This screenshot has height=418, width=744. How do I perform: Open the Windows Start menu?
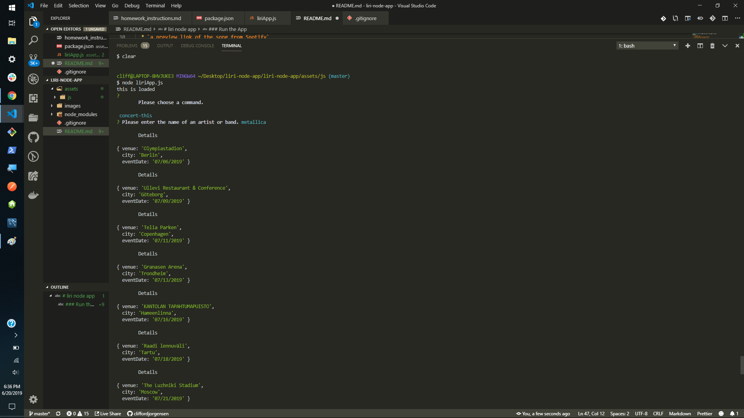pyautogui.click(x=12, y=7)
